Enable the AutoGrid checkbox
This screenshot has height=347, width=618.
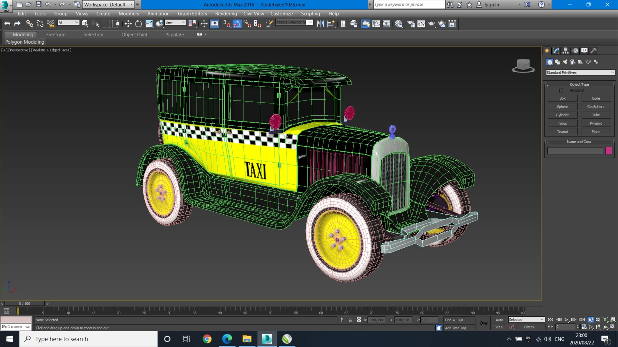pos(561,91)
